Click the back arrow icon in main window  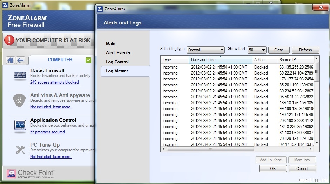[20, 60]
